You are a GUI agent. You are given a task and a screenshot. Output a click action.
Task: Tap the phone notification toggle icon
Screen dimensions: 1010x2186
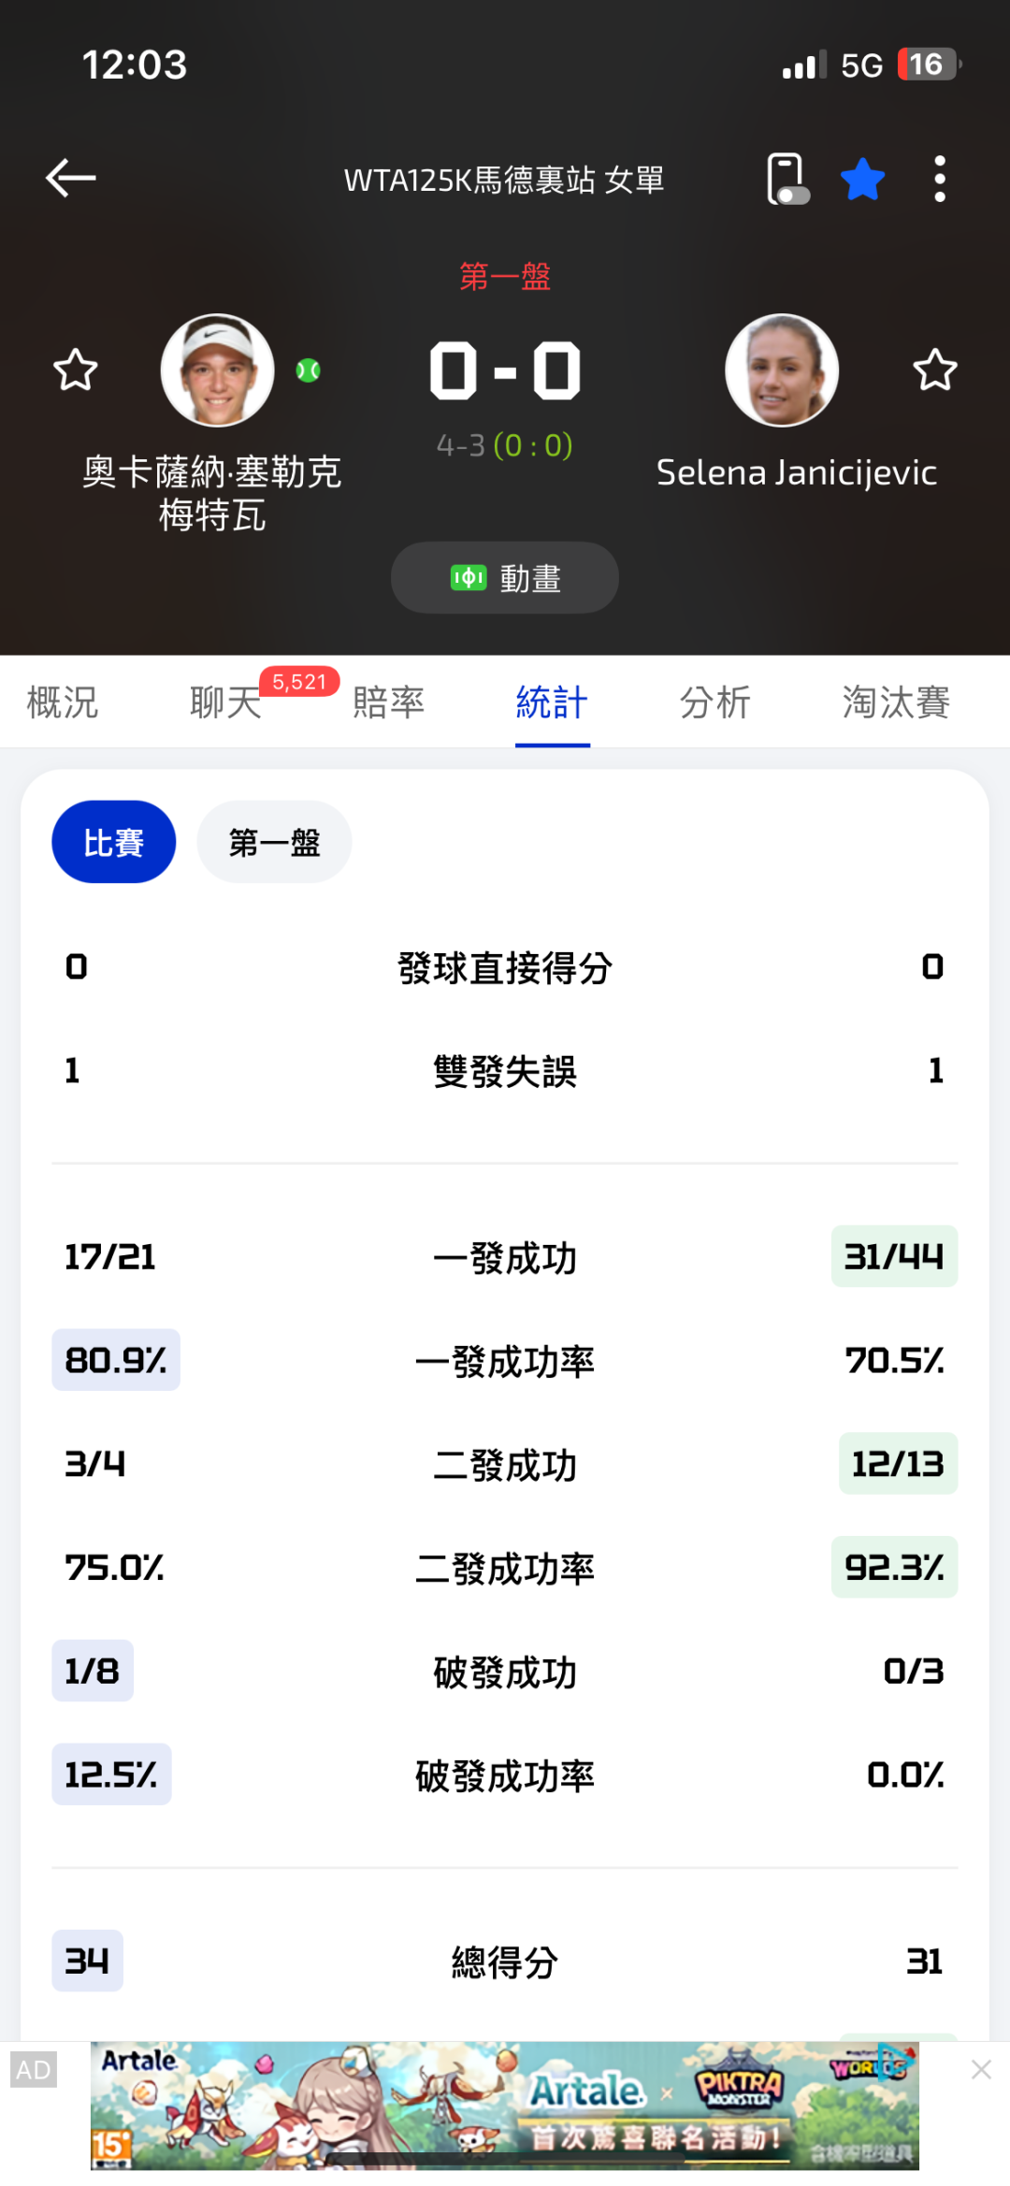(786, 179)
